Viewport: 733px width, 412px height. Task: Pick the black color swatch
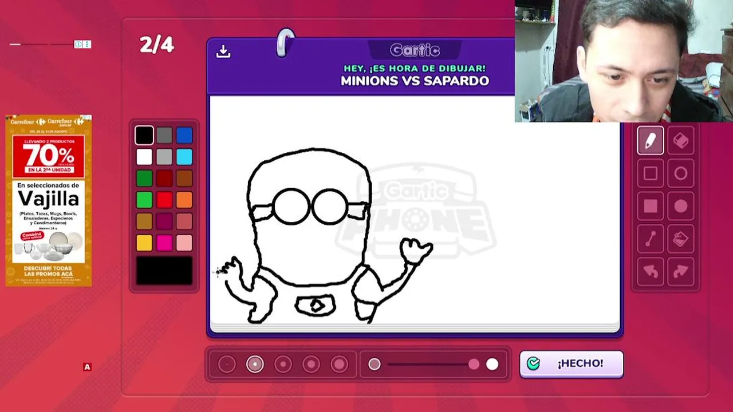(144, 135)
